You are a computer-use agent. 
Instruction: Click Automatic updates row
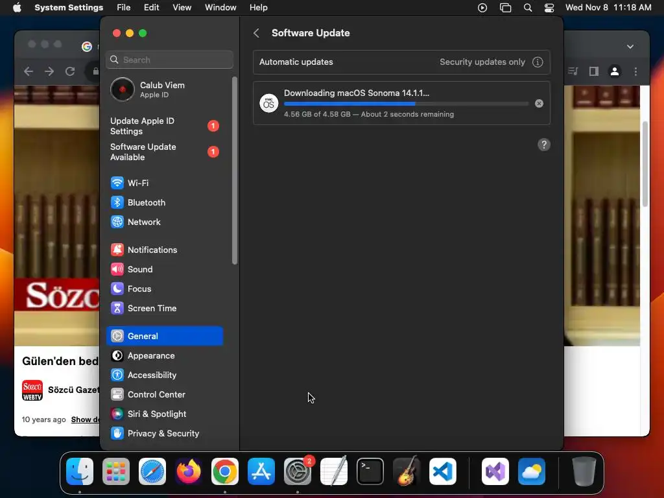[x=401, y=62]
